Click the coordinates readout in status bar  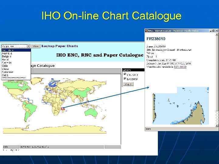(x=62, y=147)
